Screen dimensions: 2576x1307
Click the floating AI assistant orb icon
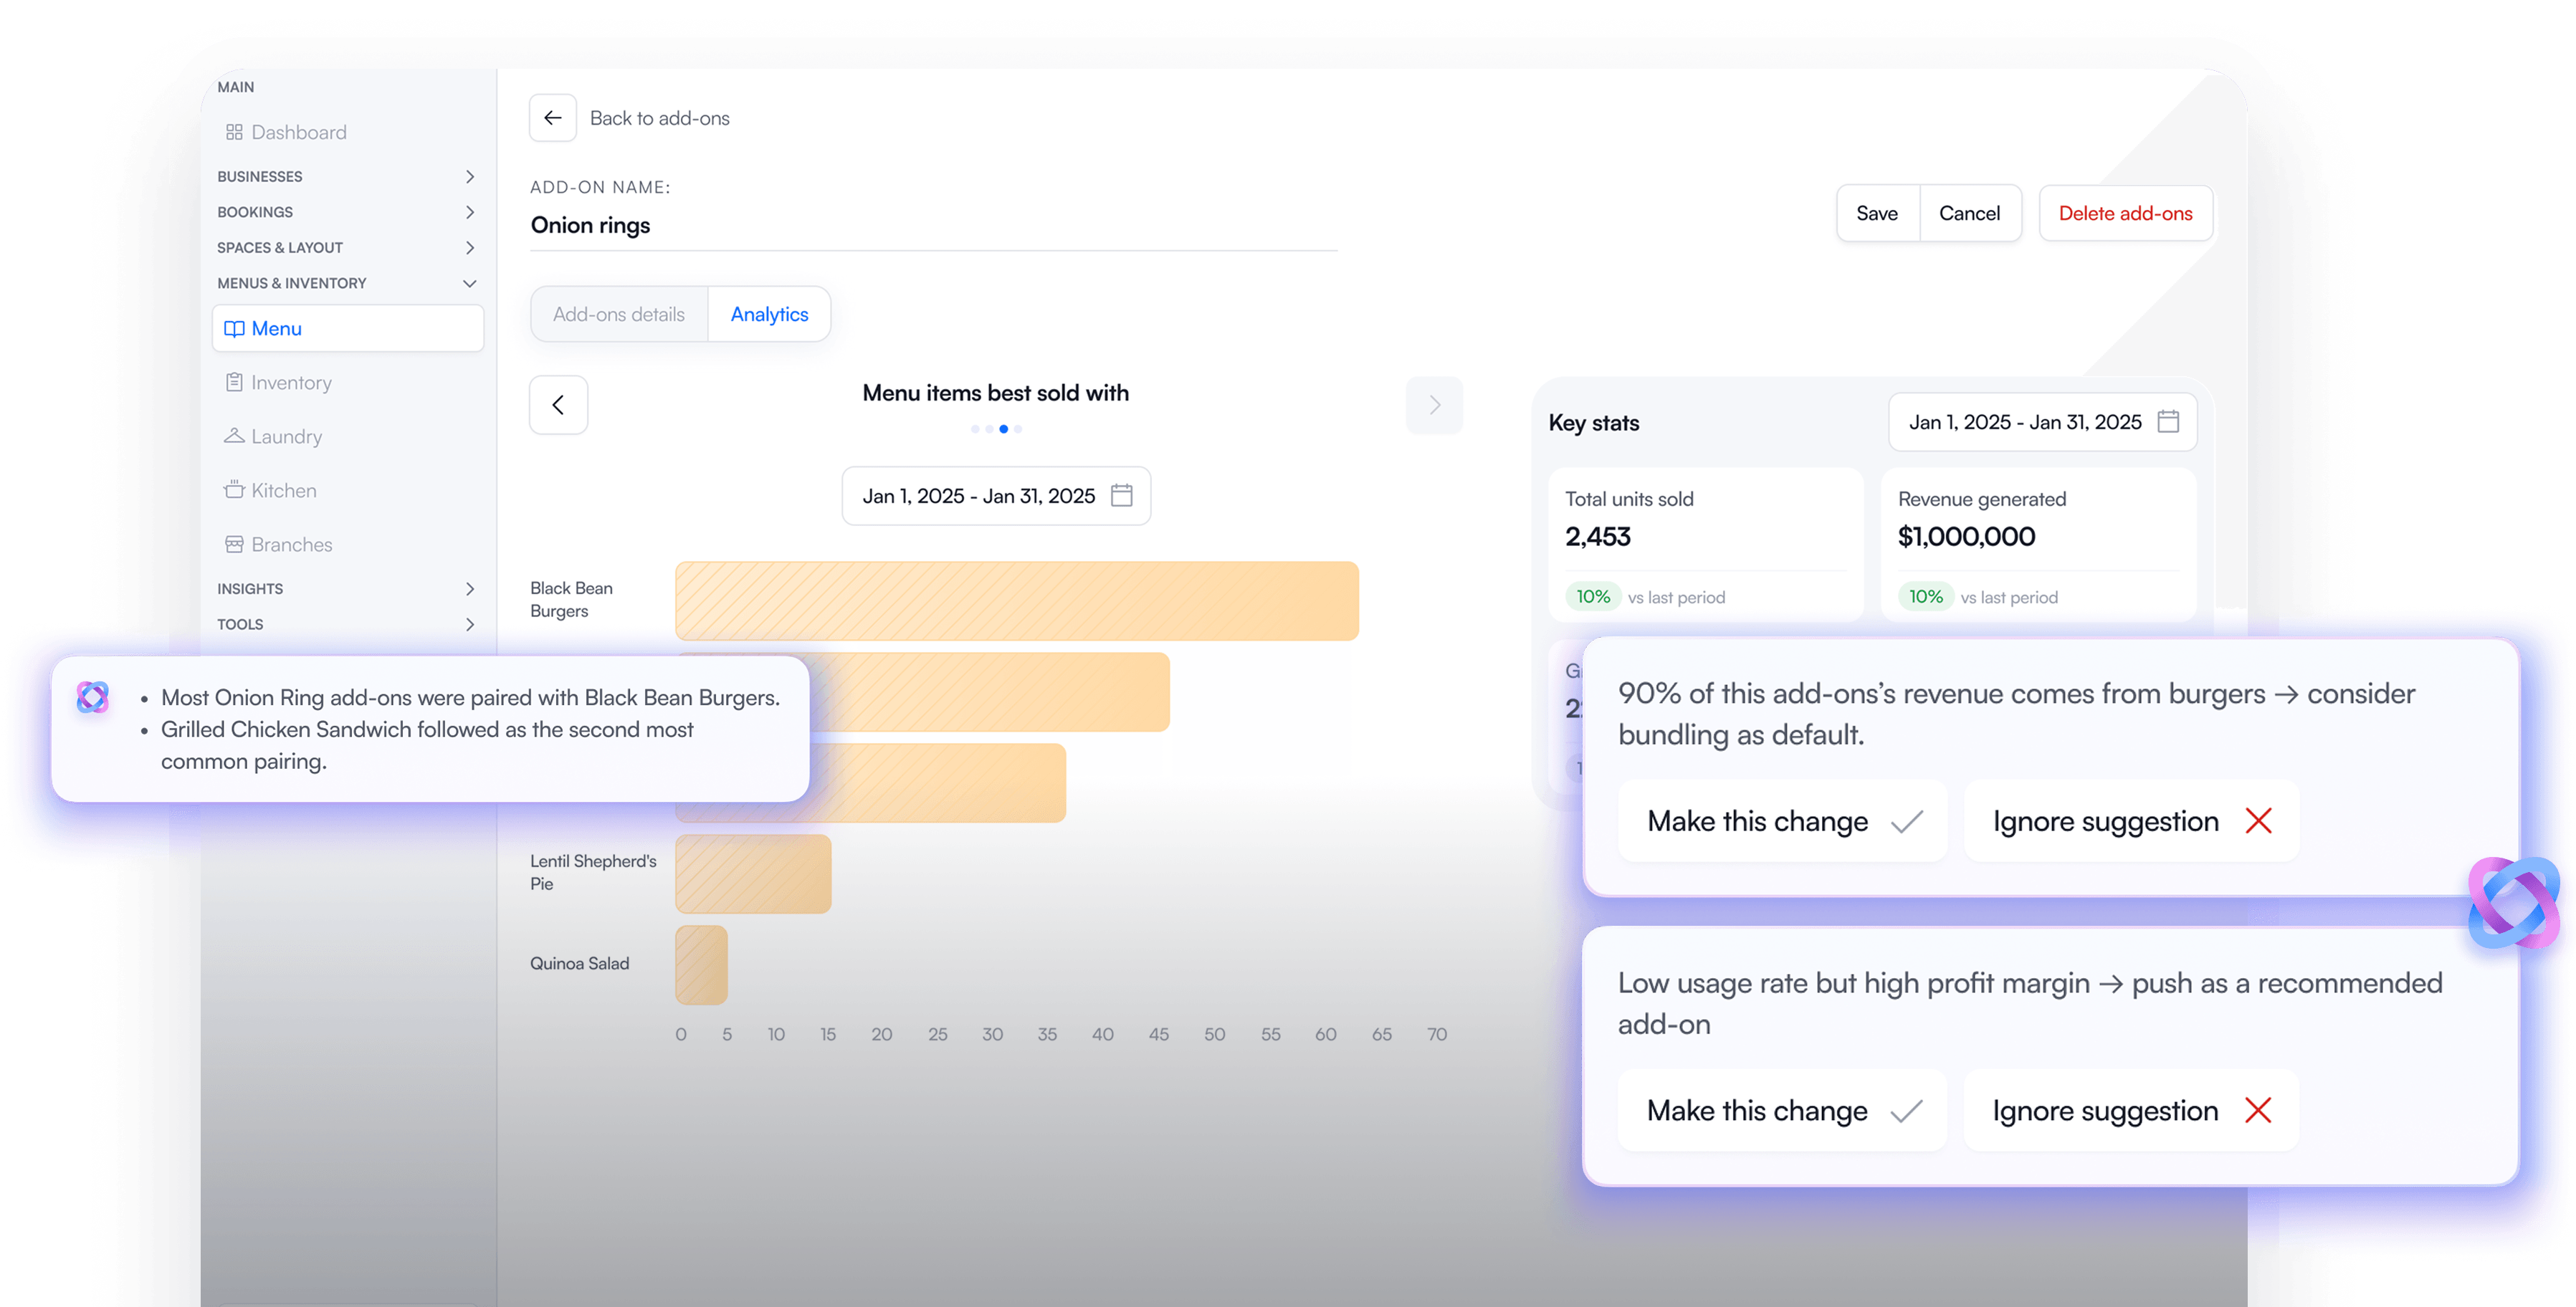coord(2513,903)
